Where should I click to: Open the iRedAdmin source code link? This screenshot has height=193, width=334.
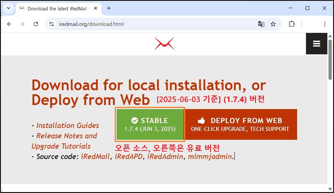coord(165,156)
